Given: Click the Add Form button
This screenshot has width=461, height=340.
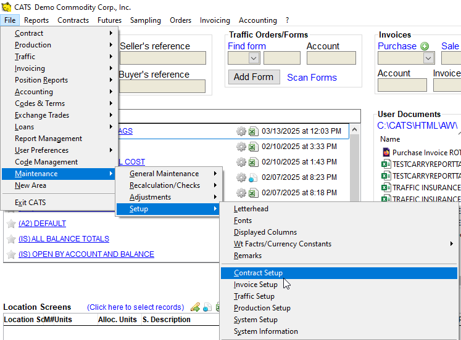Looking at the screenshot, I should [x=254, y=77].
